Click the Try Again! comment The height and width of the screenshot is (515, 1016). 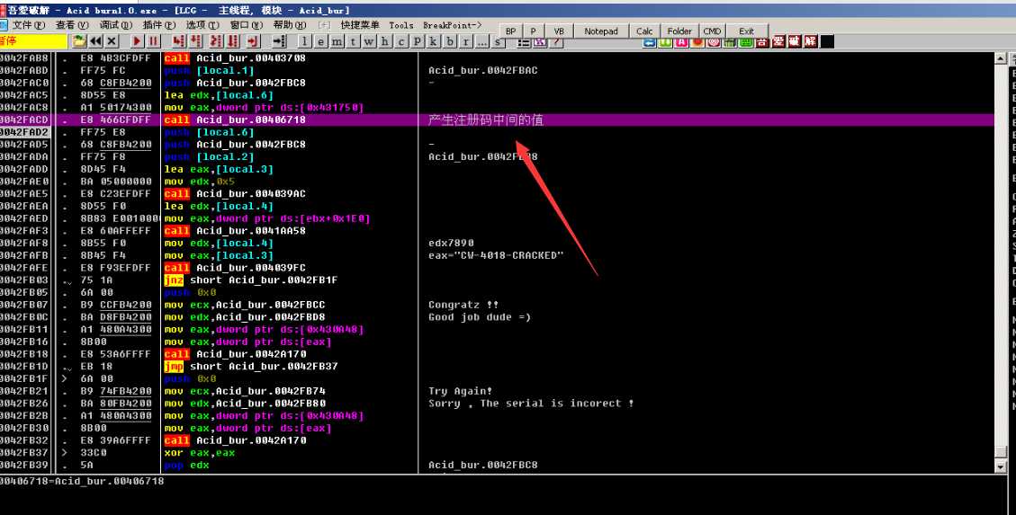pyautogui.click(x=460, y=391)
